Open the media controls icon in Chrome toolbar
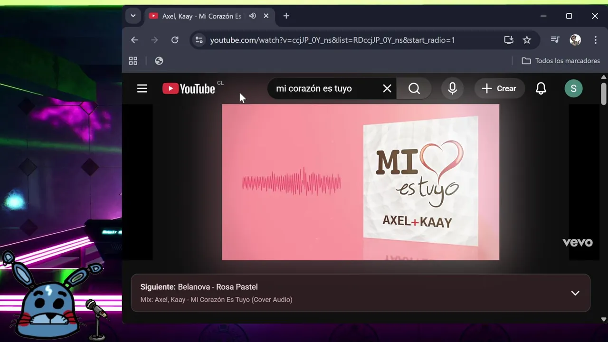Image resolution: width=608 pixels, height=342 pixels. click(x=555, y=40)
